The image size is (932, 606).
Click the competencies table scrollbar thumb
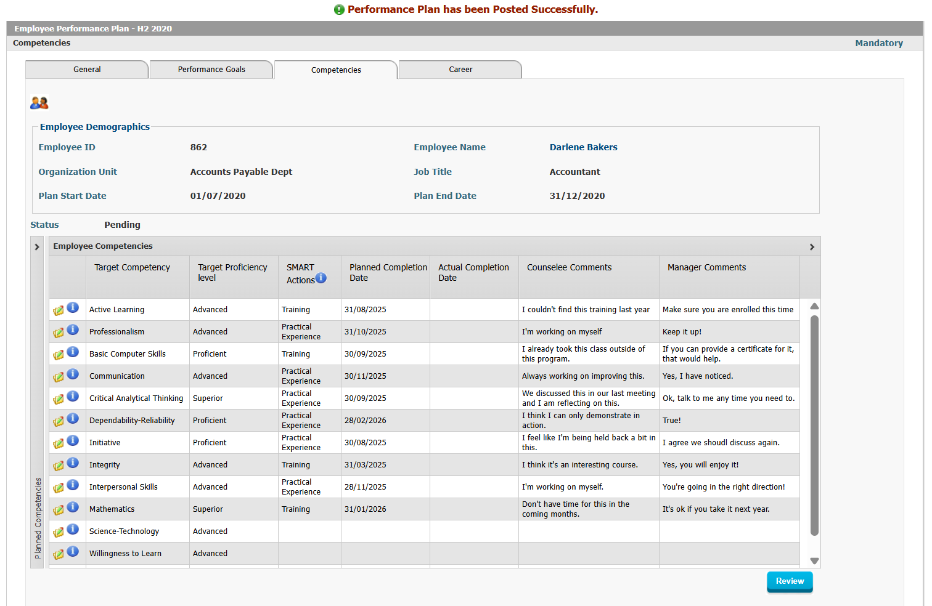(814, 425)
